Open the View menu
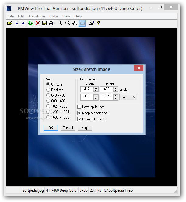This screenshot has width=186, height=202. [x=66, y=16]
